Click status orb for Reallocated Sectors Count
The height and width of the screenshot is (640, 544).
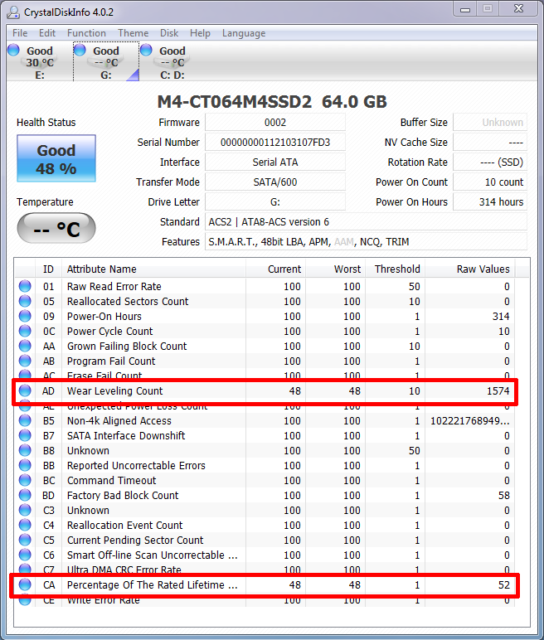point(25,301)
